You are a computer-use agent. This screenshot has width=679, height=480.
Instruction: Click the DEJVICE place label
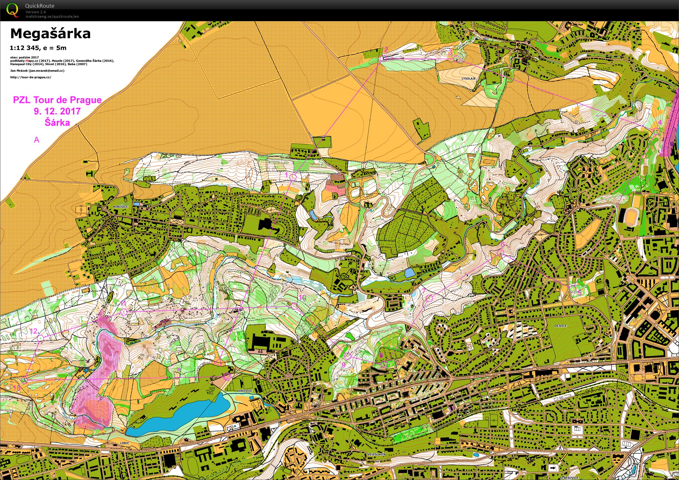coord(561,326)
